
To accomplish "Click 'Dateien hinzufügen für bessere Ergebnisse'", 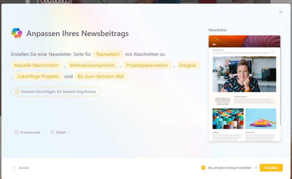I will click(56, 91).
